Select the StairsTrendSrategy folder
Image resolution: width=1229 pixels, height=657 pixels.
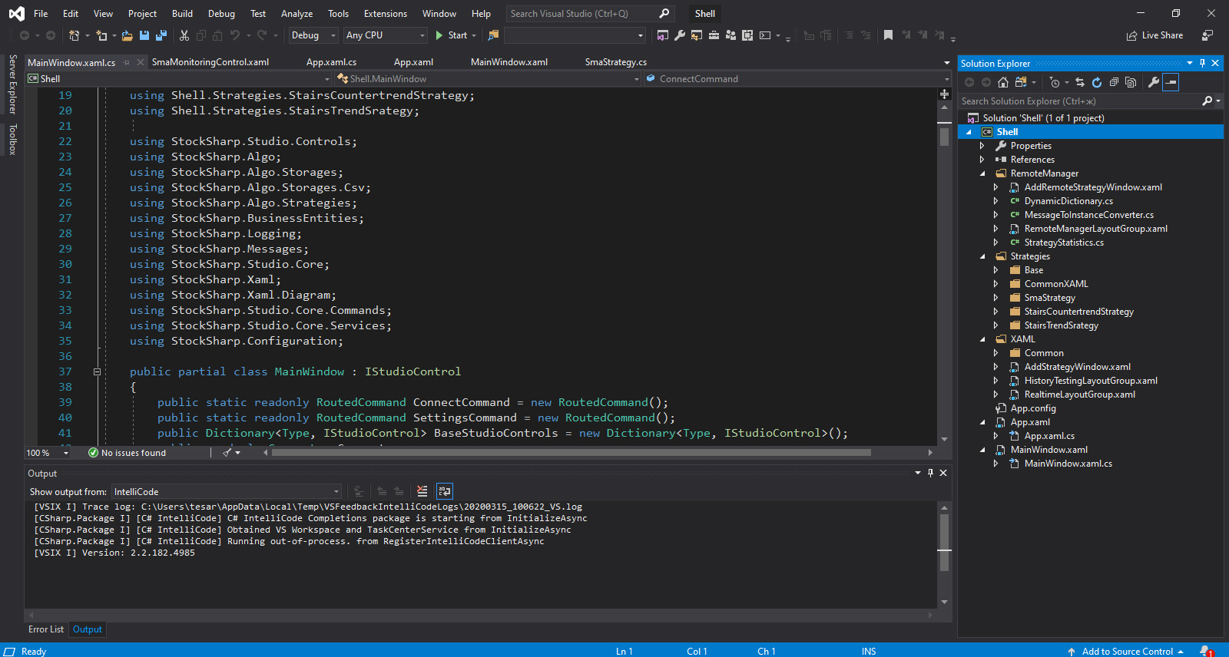[1061, 325]
